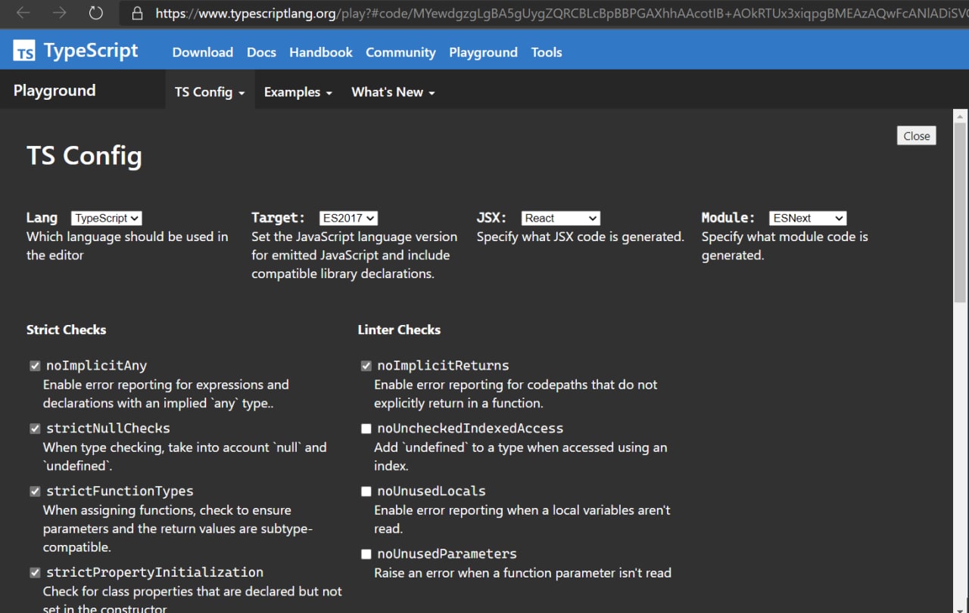Click the 'Lang' label

point(42,218)
